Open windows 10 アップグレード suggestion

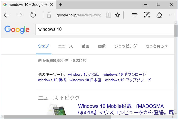point(128,80)
